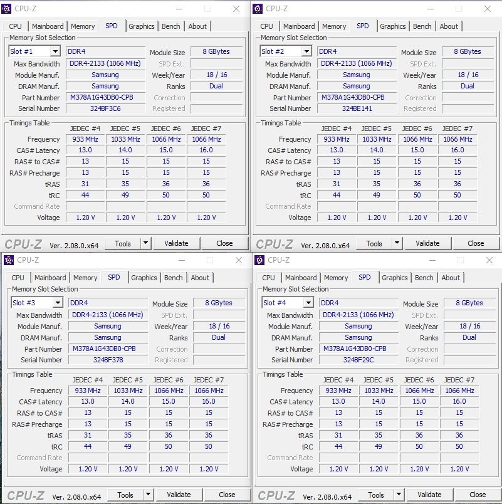Click Validate button in Slot #3 window
The width and height of the screenshot is (502, 504).
pyautogui.click(x=179, y=495)
